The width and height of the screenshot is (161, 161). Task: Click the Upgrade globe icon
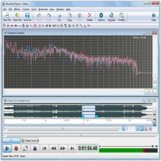[111, 17]
